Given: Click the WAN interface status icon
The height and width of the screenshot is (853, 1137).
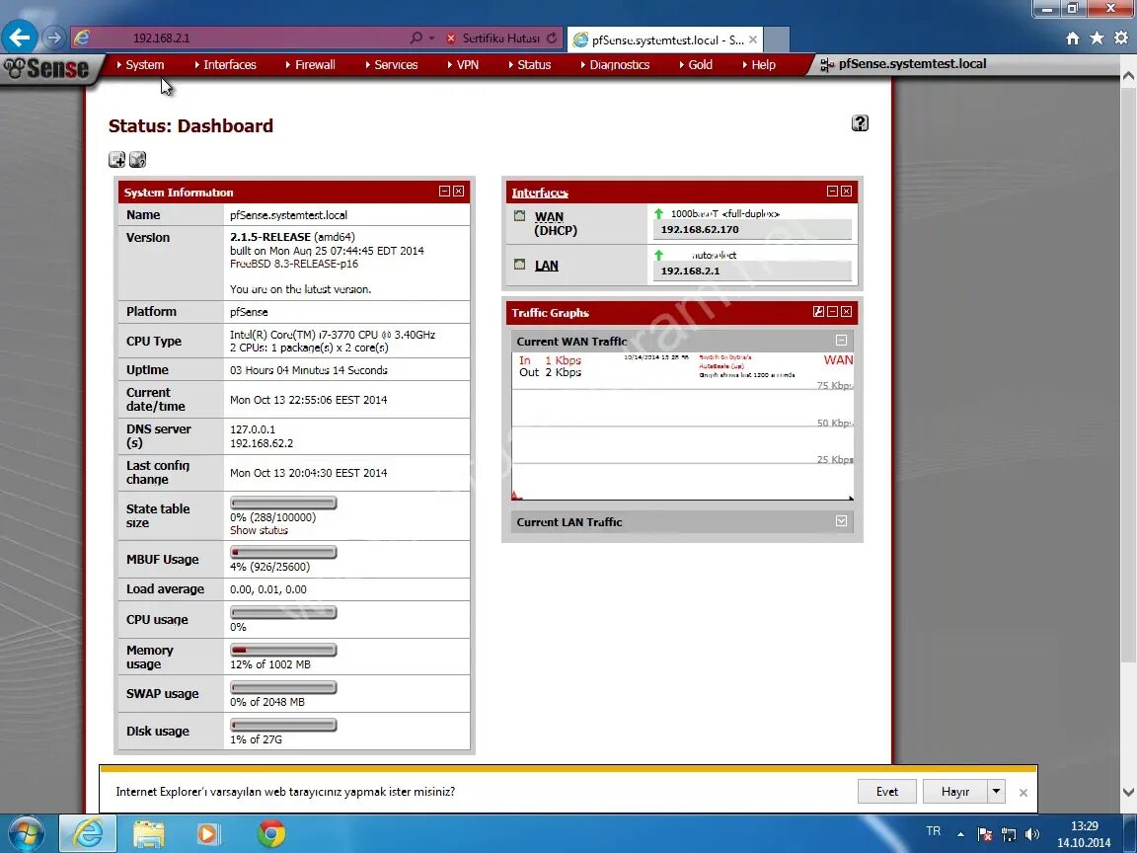Looking at the screenshot, I should (x=519, y=216).
